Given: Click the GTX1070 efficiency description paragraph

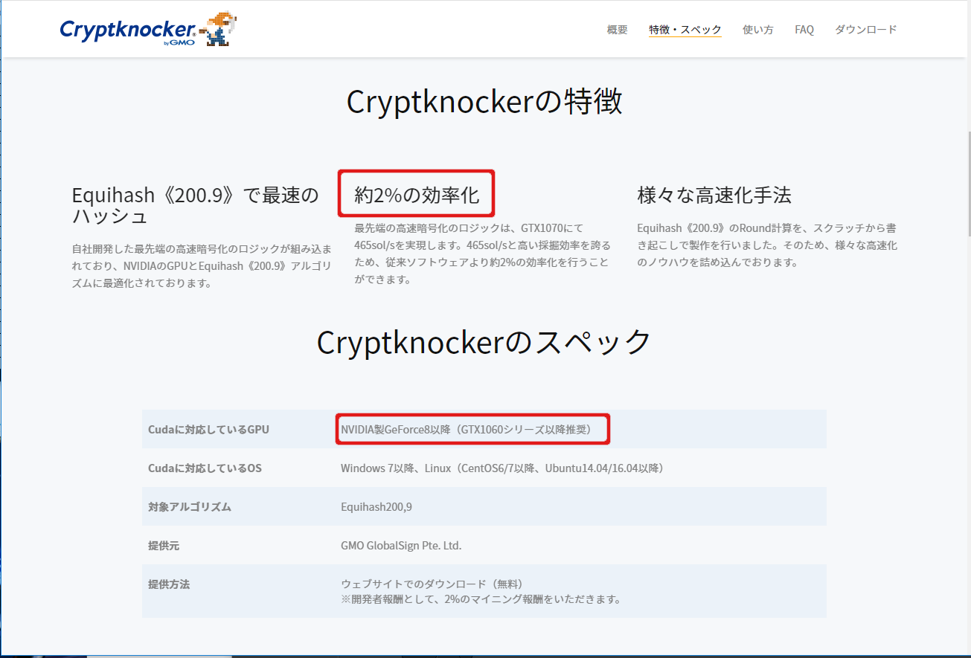Looking at the screenshot, I should [x=481, y=254].
